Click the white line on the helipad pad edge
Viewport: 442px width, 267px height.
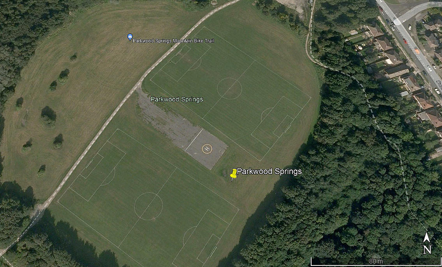(x=194, y=140)
